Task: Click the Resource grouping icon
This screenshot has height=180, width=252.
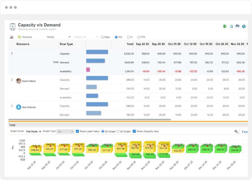Action: pyautogui.click(x=20, y=37)
